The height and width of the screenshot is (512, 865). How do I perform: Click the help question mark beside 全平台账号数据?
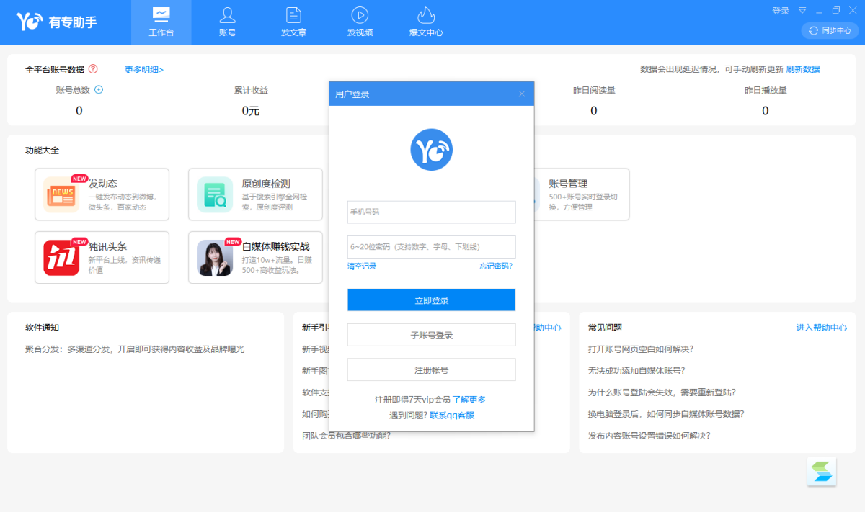pos(93,69)
